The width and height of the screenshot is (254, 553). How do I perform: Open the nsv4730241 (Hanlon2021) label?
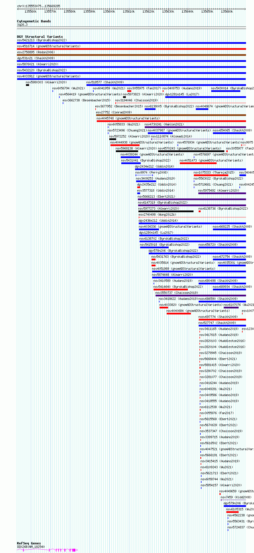(x=164, y=125)
